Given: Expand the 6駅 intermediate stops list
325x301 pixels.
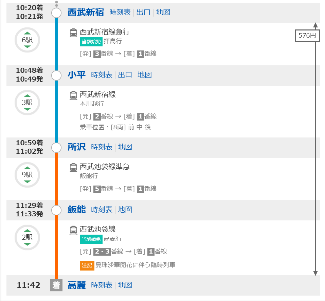Looking at the screenshot, I should pos(27,40).
